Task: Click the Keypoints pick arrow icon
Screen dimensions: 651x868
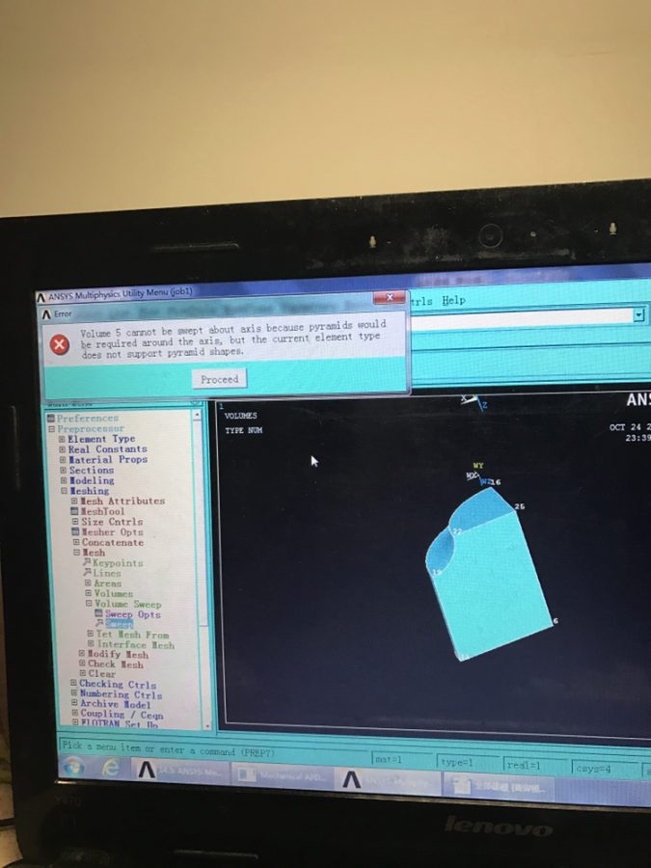Action: click(87, 562)
